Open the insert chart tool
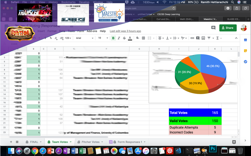 tap(203, 38)
